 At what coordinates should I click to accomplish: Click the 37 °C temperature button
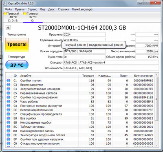click(17, 65)
